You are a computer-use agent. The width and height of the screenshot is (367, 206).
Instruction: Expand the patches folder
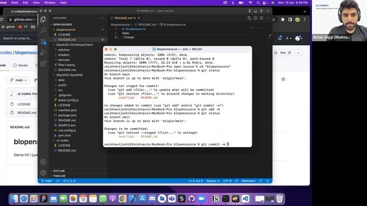coord(64,50)
